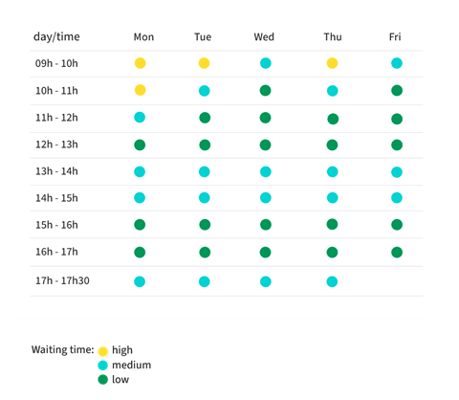Click the yellow dot for Monday 09h - 10h

coord(141,63)
